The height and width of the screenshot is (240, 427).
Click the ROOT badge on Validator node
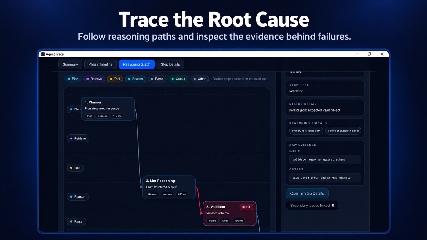(x=246, y=207)
